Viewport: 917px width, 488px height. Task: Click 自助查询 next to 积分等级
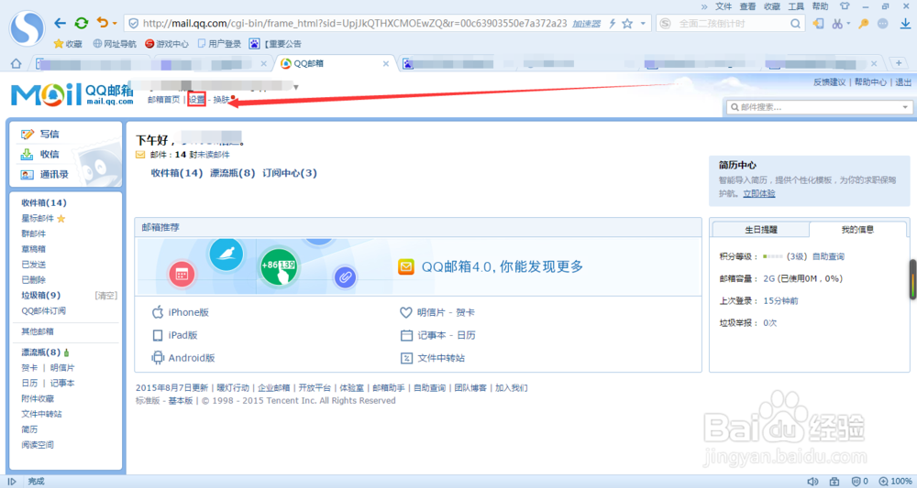click(x=828, y=256)
